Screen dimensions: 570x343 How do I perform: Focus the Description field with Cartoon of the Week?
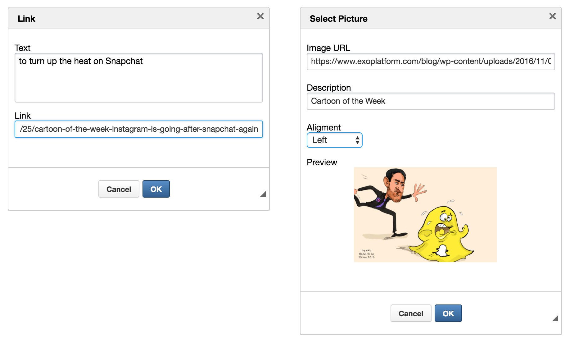tap(430, 101)
